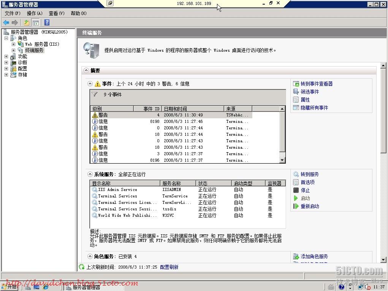The image size is (388, 291).
Task: Click the 隐藏所有事件 icon
Action: 296,108
